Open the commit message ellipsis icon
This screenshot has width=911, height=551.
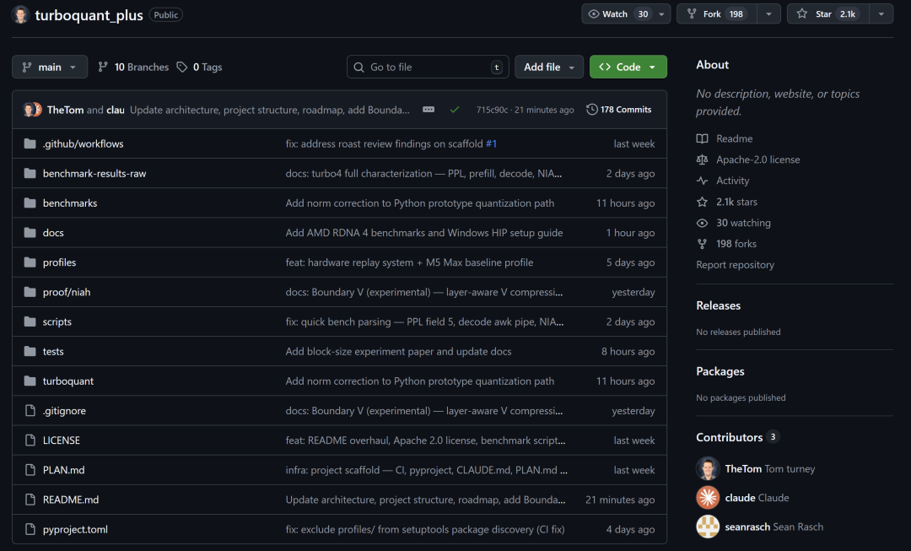[429, 110]
